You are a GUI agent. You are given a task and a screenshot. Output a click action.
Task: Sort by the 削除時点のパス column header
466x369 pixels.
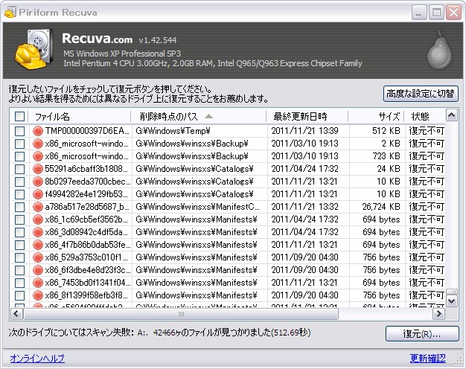(198, 116)
